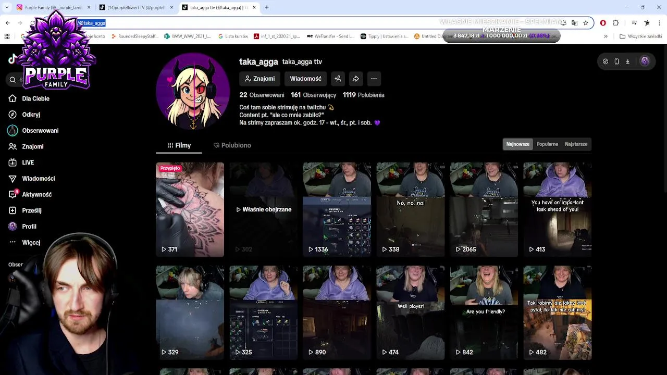Open the Wszystkie zakładki folder
The image size is (667, 375).
pos(640,36)
